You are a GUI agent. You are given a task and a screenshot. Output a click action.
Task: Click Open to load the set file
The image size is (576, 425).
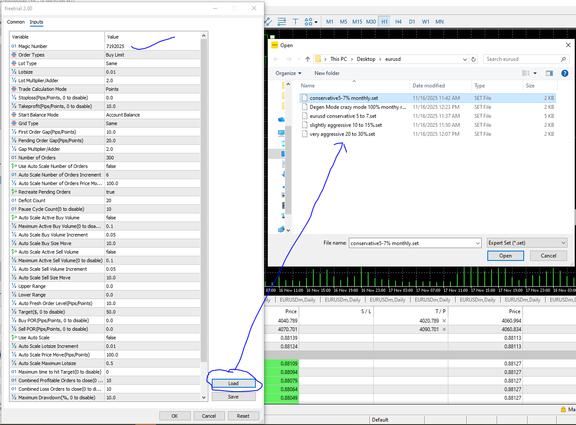pos(505,256)
